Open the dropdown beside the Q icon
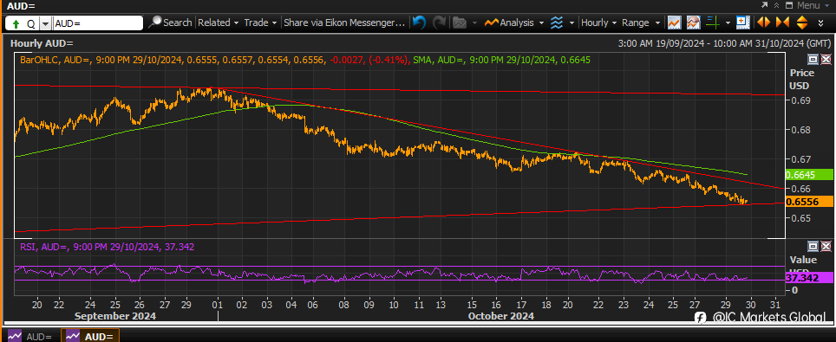836x342 pixels. [45, 23]
